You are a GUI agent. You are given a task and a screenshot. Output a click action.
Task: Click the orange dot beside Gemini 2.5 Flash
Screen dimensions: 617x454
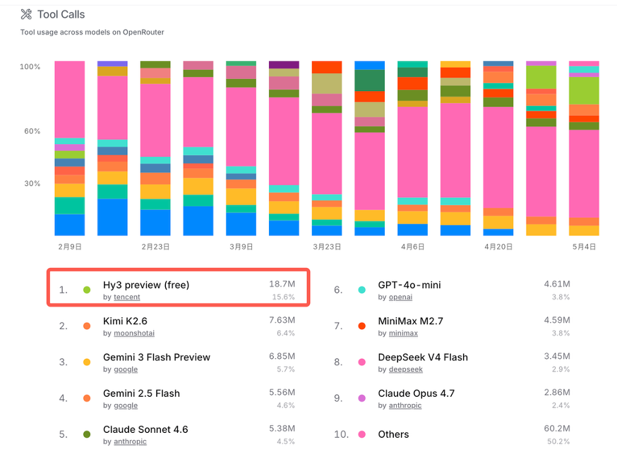(87, 398)
